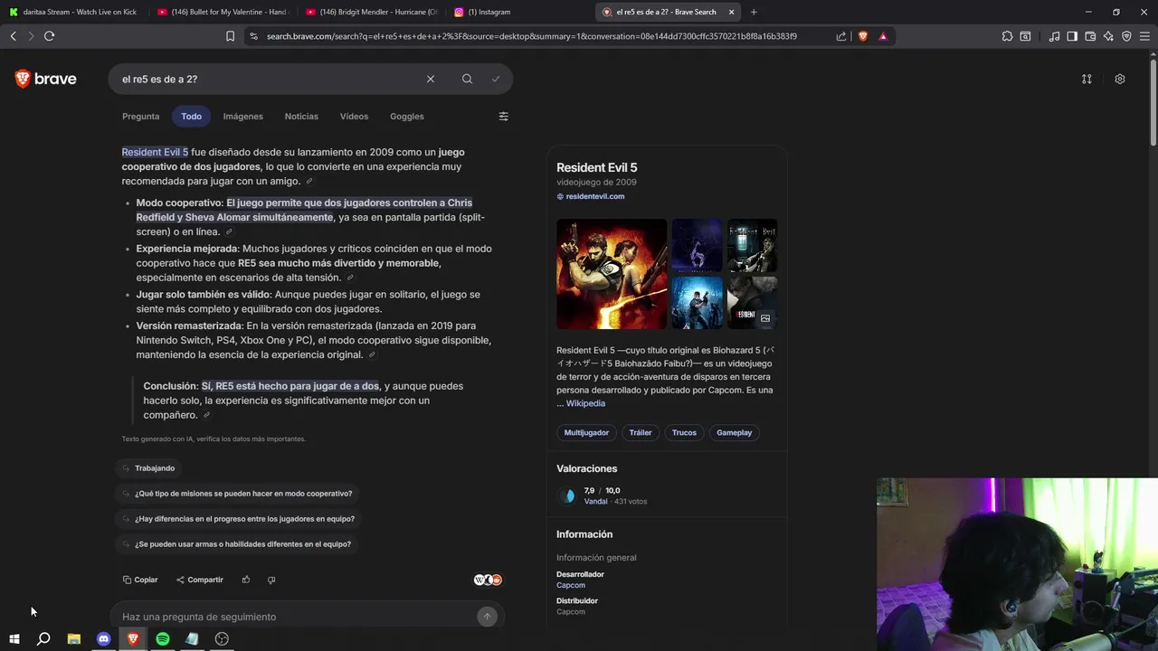Open Brave Rewards triangle icon
This screenshot has height=651, width=1158.
click(x=883, y=36)
